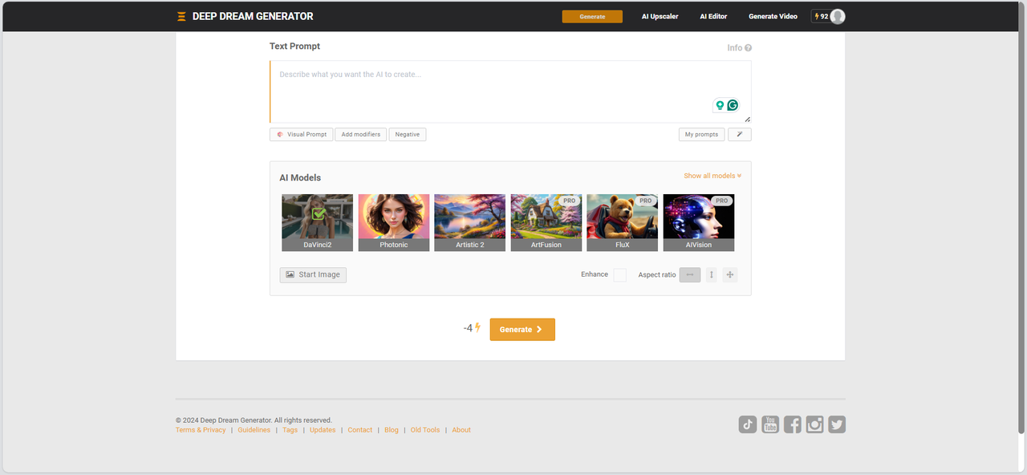This screenshot has height=475, width=1027.
Task: Toggle the Enhance checkbox
Action: (619, 274)
